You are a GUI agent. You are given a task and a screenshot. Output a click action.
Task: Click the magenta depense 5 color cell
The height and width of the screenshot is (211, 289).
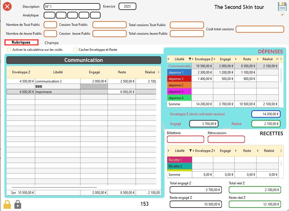[179, 92]
